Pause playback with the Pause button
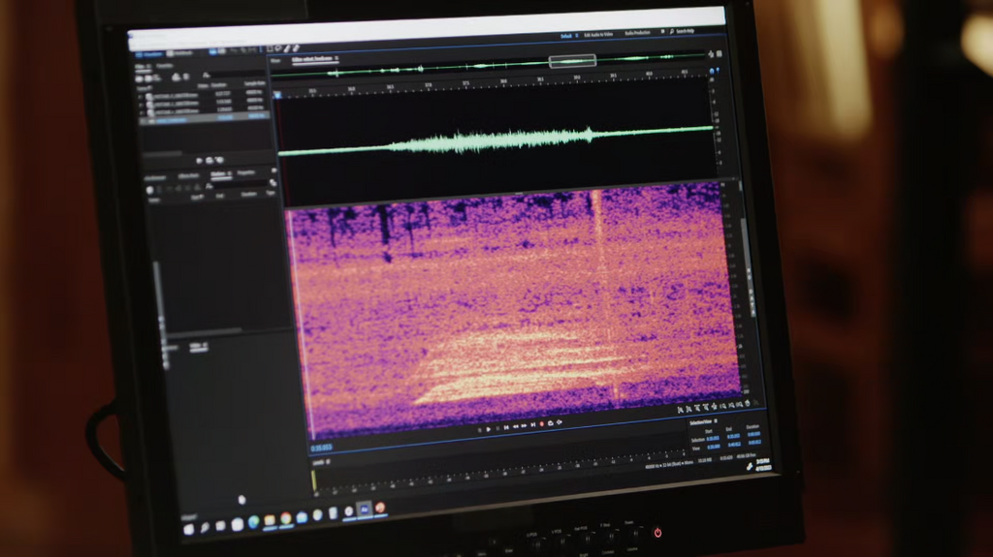Image resolution: width=993 pixels, height=557 pixels. click(497, 428)
